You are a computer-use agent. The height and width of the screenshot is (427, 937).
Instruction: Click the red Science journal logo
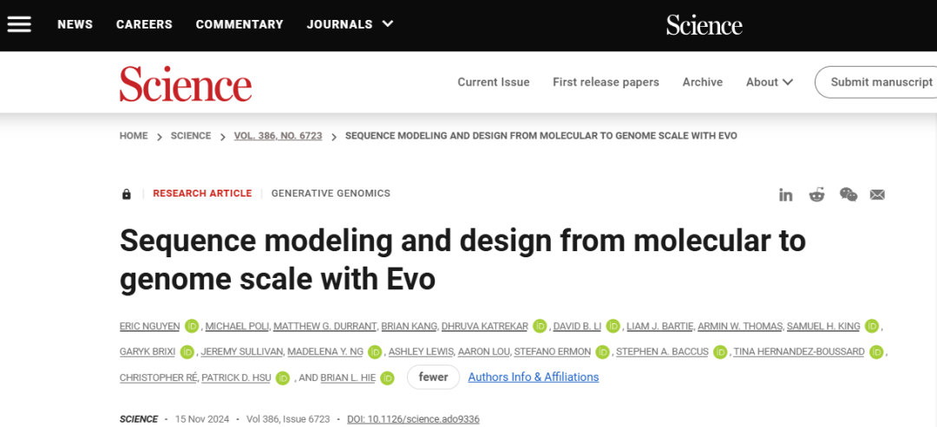click(186, 84)
